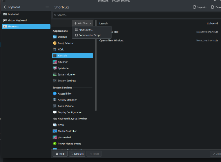
Task: Click the Spectacle screenshot tool icon
Action: click(55, 68)
